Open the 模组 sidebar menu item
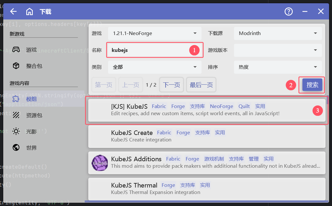 tap(44, 99)
